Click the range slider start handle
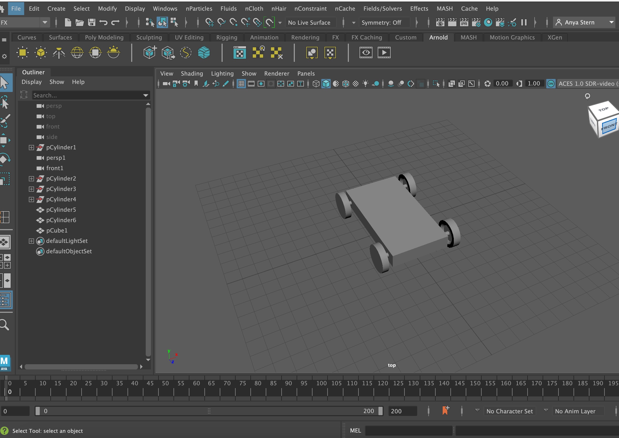The width and height of the screenshot is (619, 438). (38, 411)
